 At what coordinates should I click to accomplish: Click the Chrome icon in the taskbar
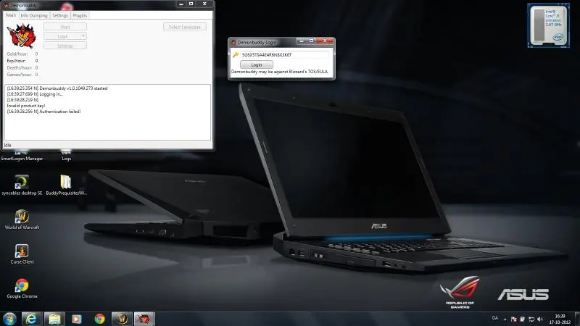click(x=99, y=319)
